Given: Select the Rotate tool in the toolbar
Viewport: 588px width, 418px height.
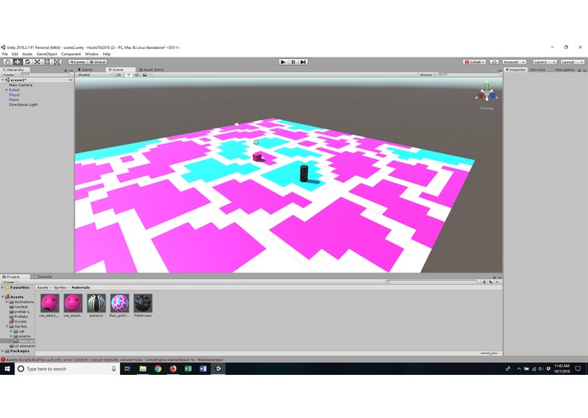Looking at the screenshot, I should 27,62.
